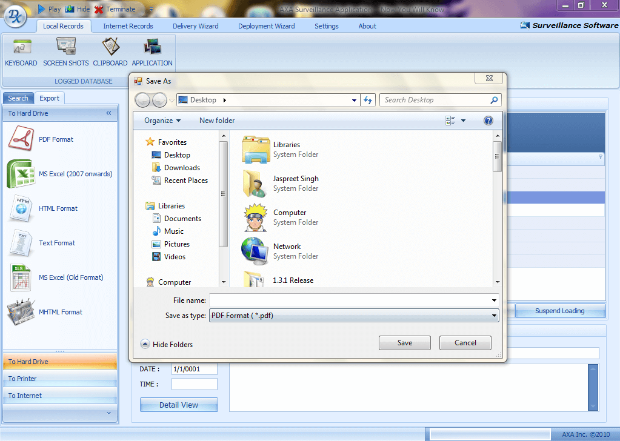This screenshot has width=620, height=441.
Task: Export using MS Excel (2007 onwards) icon
Action: point(21,174)
